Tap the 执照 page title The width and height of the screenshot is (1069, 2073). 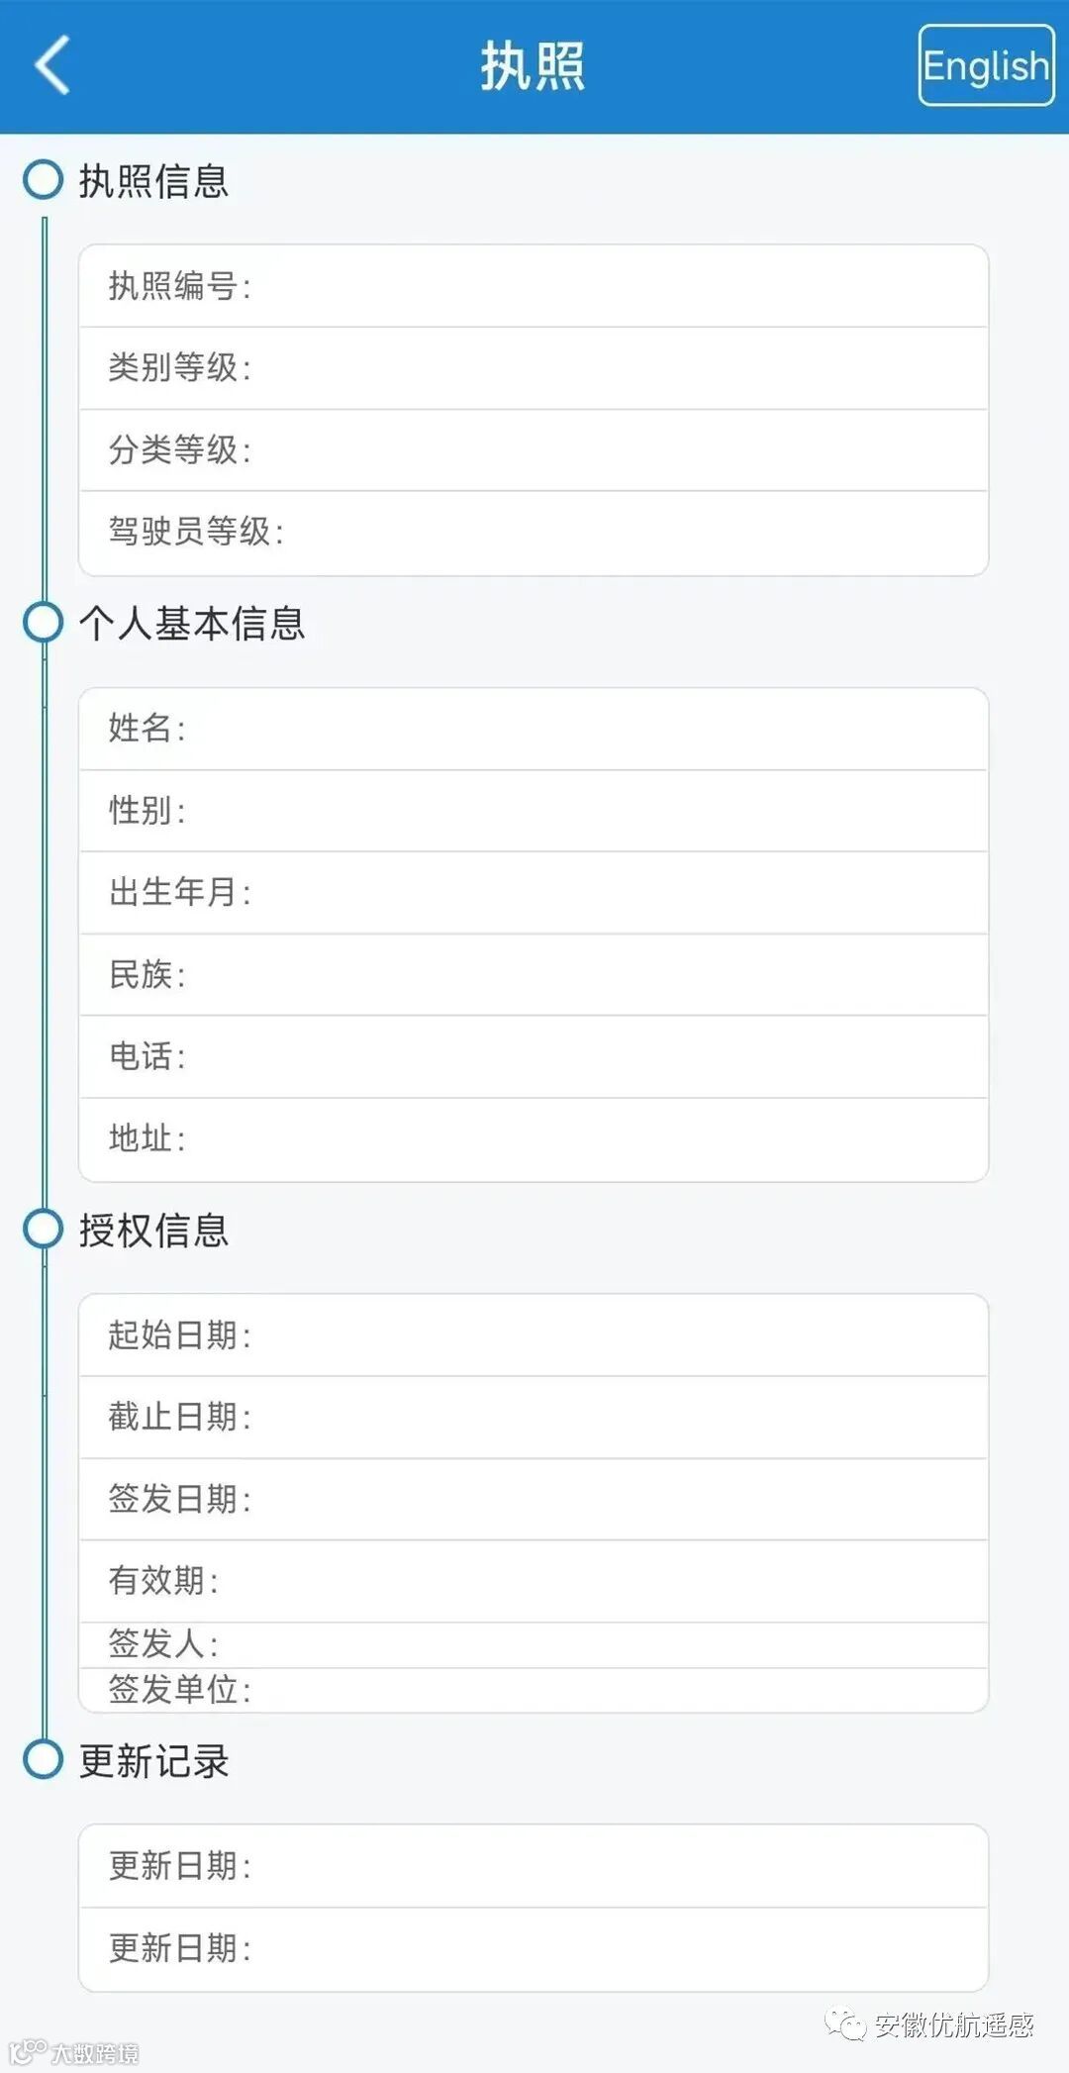pyautogui.click(x=534, y=66)
